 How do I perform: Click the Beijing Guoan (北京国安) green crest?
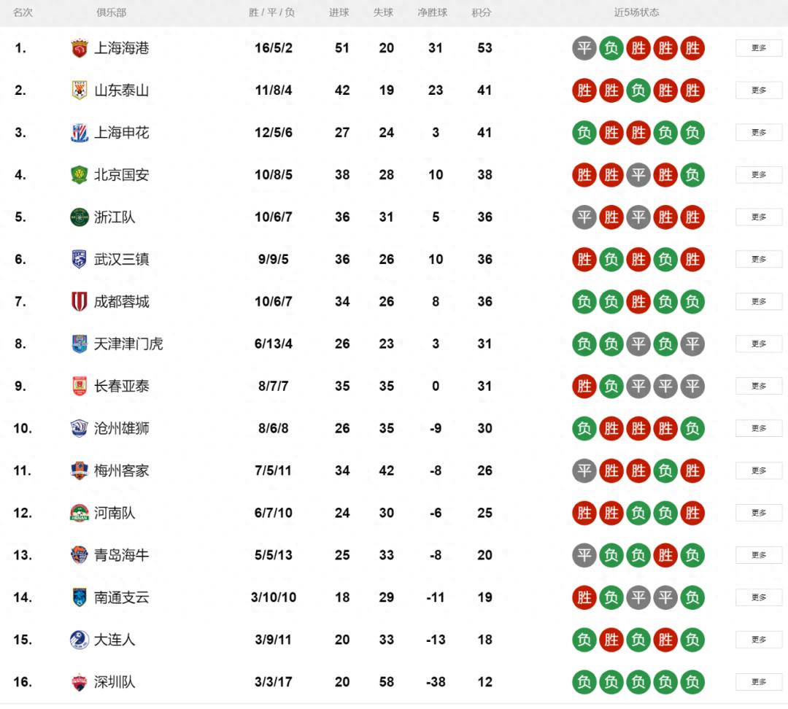pos(79,175)
